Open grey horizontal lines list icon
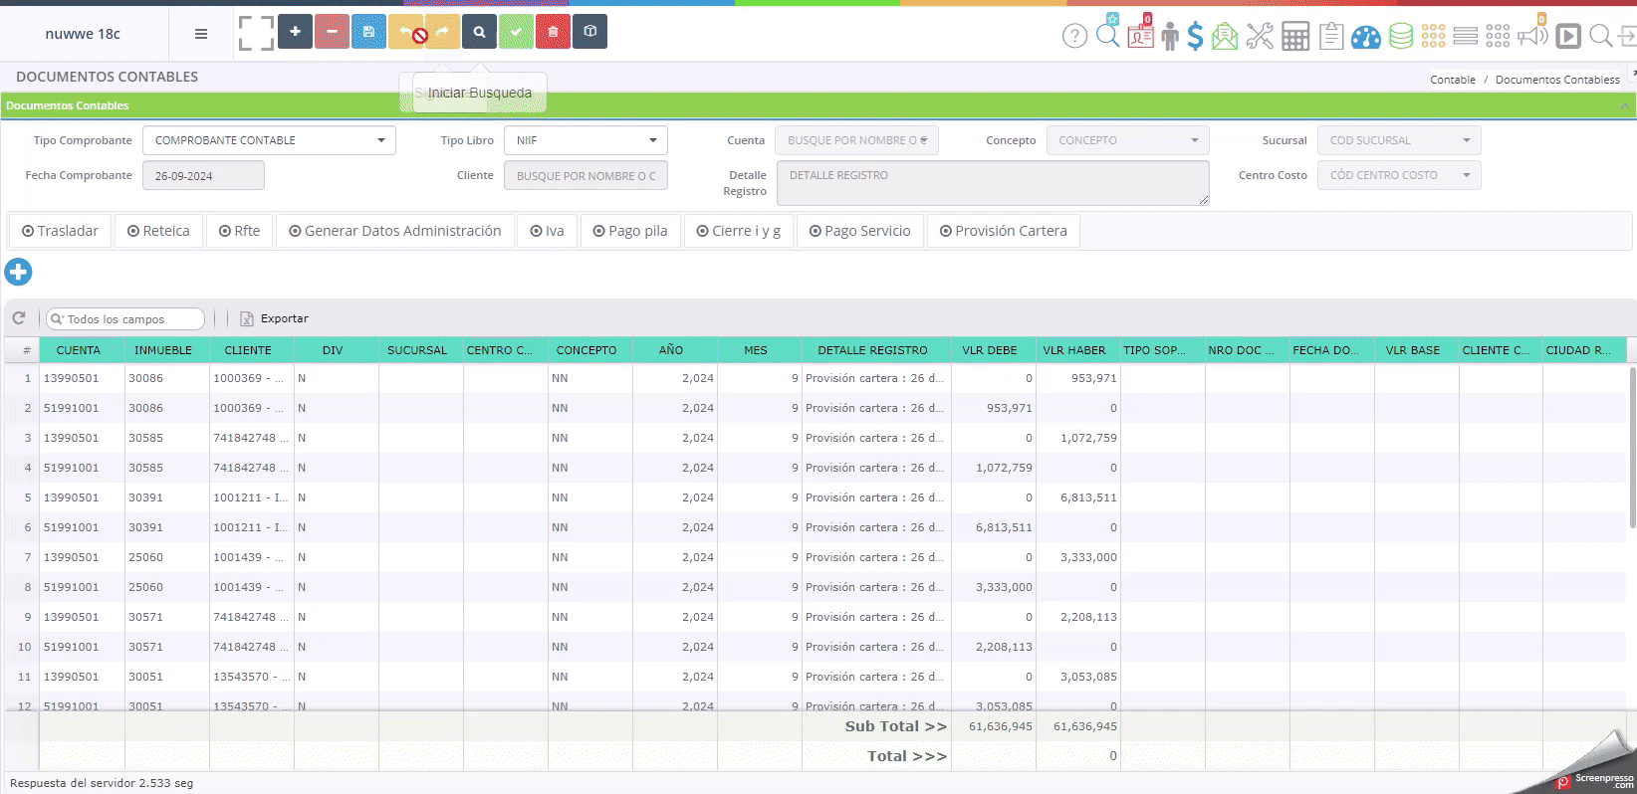This screenshot has height=794, width=1637. pyautogui.click(x=1465, y=37)
